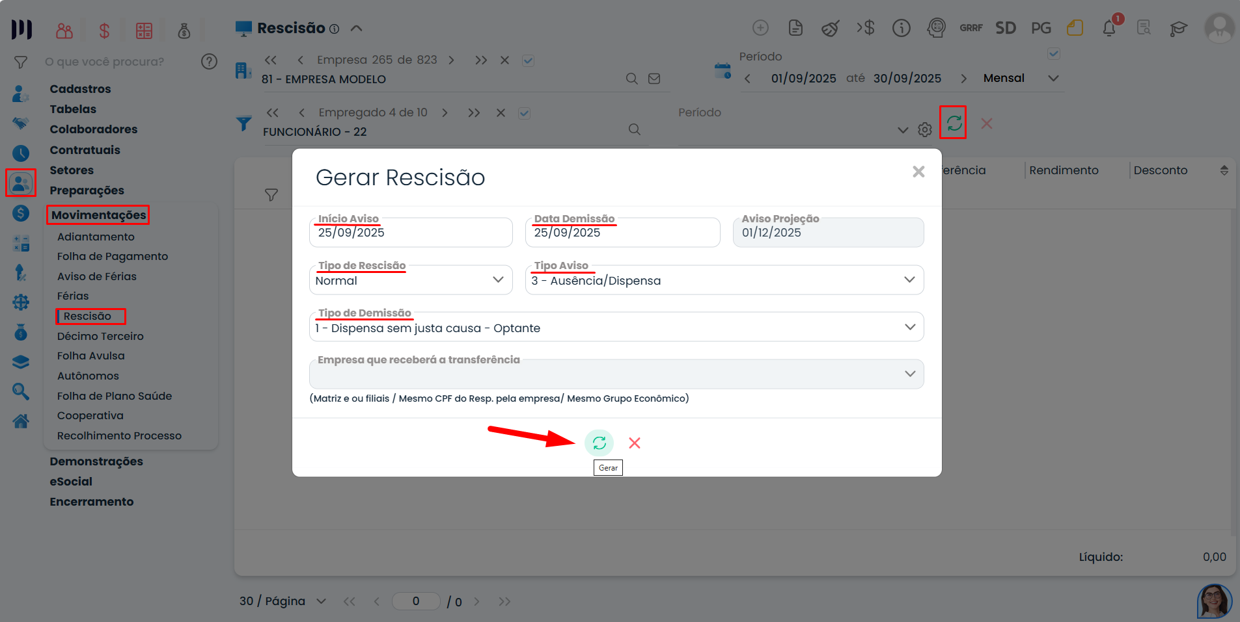This screenshot has width=1240, height=622.
Task: Open the notifications bell icon
Action: (1110, 28)
